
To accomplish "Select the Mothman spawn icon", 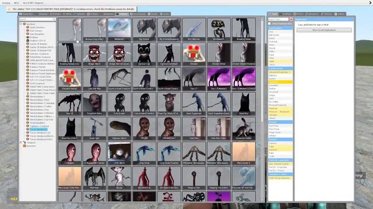I will (94, 178).
